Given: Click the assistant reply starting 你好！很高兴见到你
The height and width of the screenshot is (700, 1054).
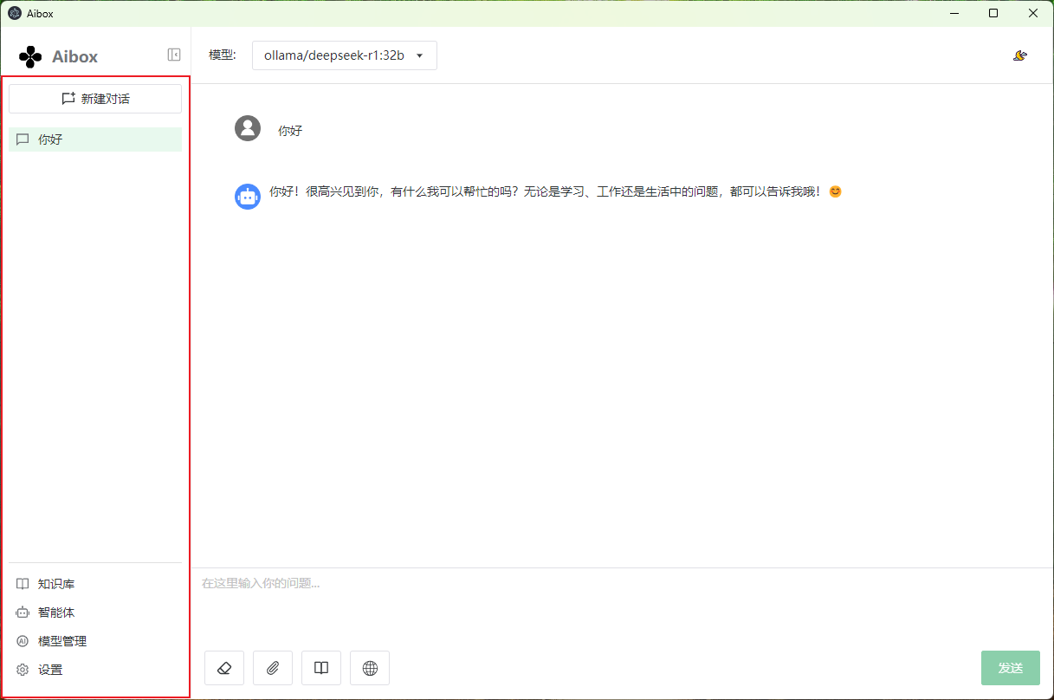Looking at the screenshot, I should point(555,191).
